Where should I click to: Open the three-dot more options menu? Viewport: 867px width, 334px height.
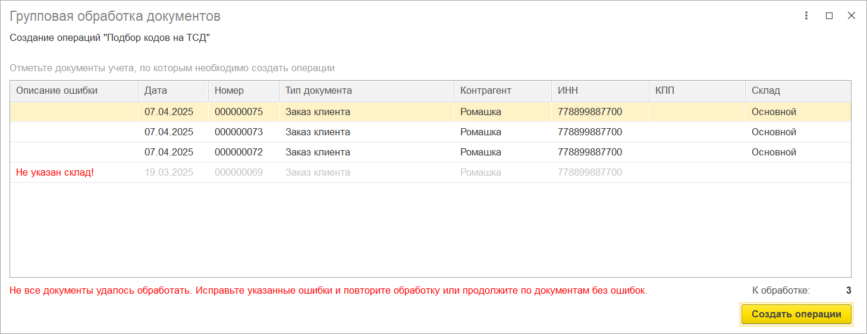pyautogui.click(x=807, y=16)
